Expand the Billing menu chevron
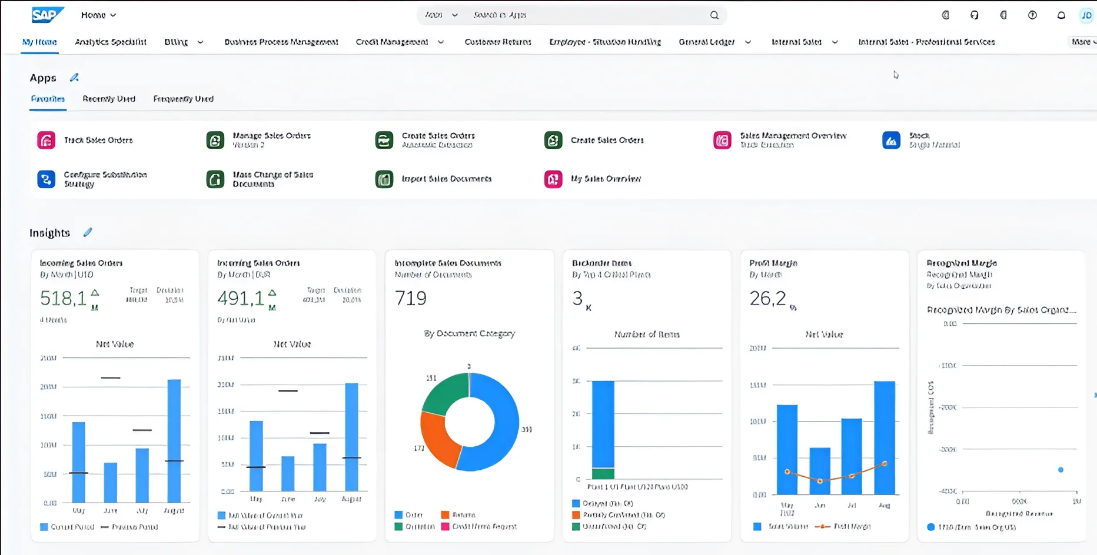This screenshot has height=555, width=1097. coord(200,42)
